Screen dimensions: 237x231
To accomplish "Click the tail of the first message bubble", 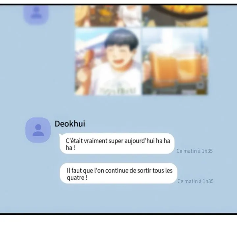I will [61, 135].
